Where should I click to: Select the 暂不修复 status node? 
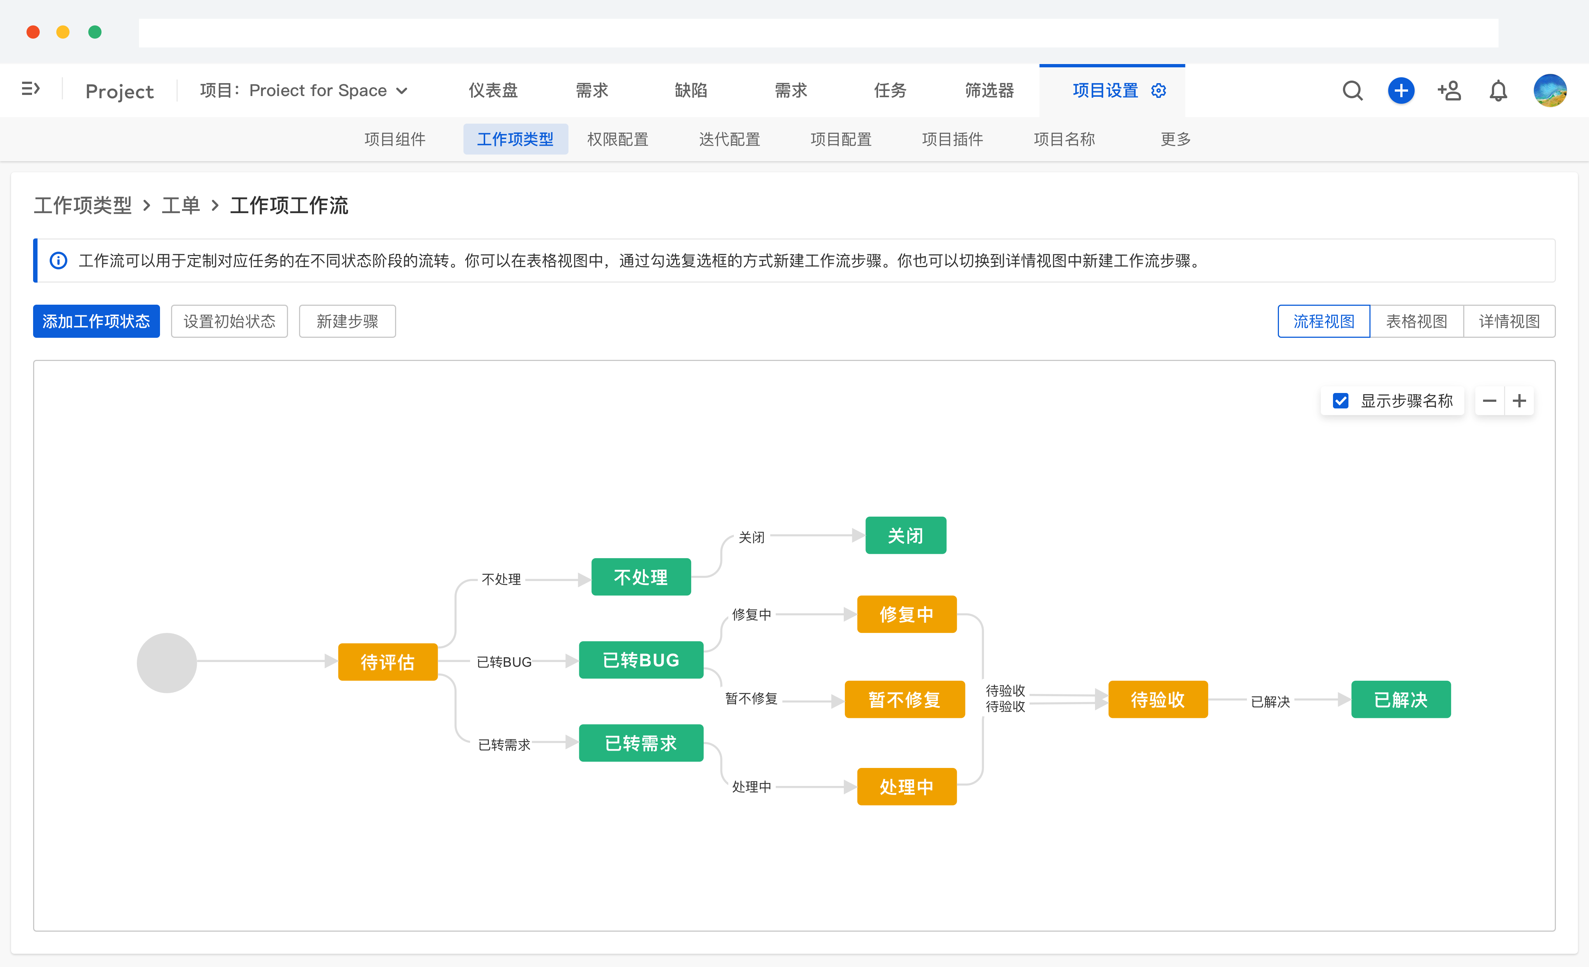pyautogui.click(x=905, y=699)
